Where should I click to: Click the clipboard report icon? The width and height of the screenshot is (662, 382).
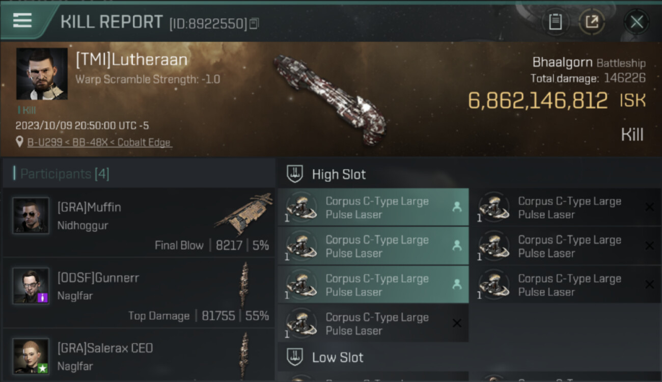click(x=555, y=22)
